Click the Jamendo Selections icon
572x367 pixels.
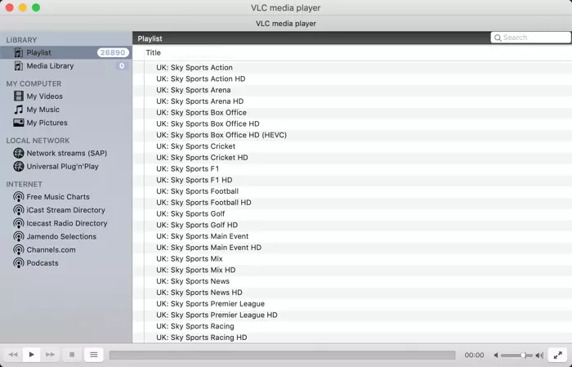tap(19, 236)
